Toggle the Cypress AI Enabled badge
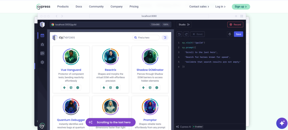 (197, 127)
